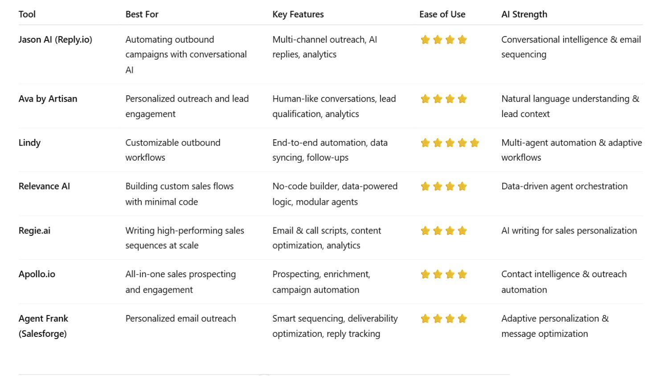Select the Regie.ai tool name
The width and height of the screenshot is (663, 376).
coord(34,230)
